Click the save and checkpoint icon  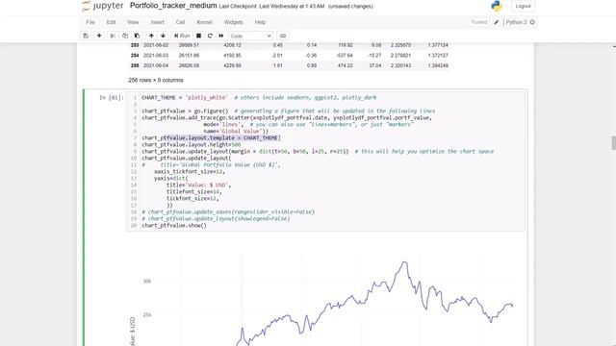[86, 36]
